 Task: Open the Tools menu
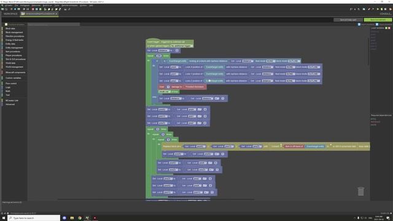click(57, 6)
